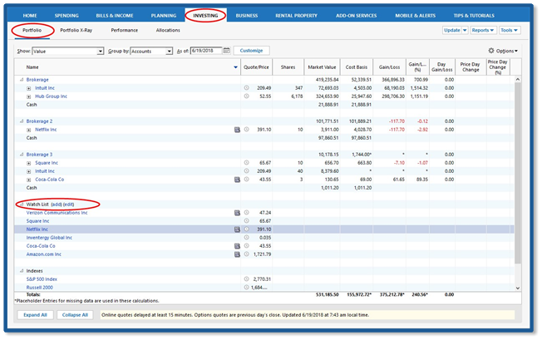Image resolution: width=542 pixels, height=340 pixels.
Task: Click the Collapse All button
Action: [x=75, y=315]
